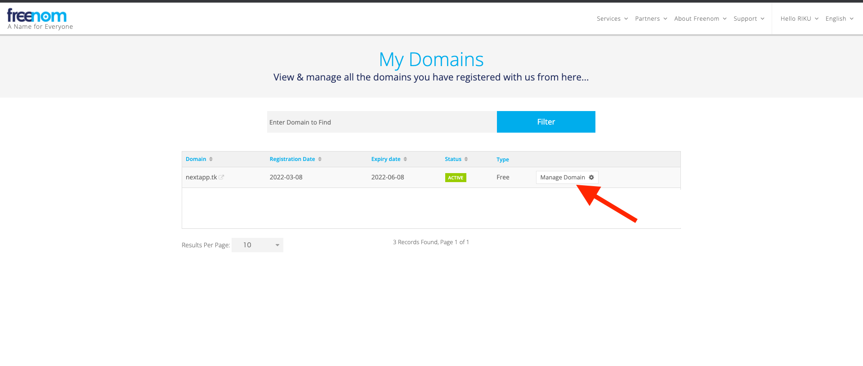
Task: Sort by Domain column arrows
Action: (x=211, y=159)
